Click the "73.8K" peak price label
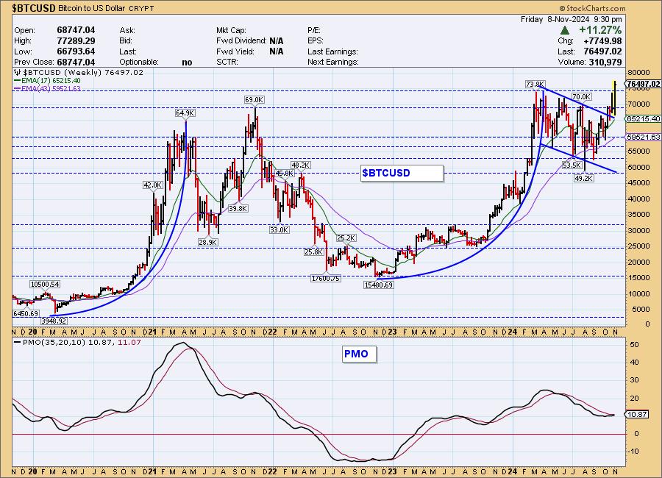Viewport: 662px width, 478px height. pos(535,84)
